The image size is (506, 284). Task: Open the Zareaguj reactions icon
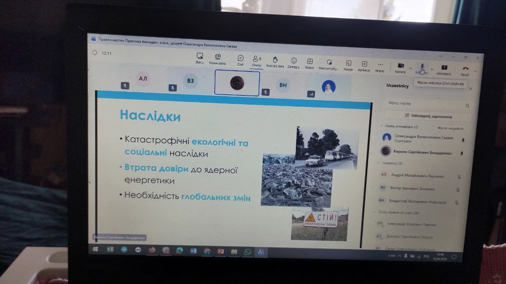tap(294, 62)
